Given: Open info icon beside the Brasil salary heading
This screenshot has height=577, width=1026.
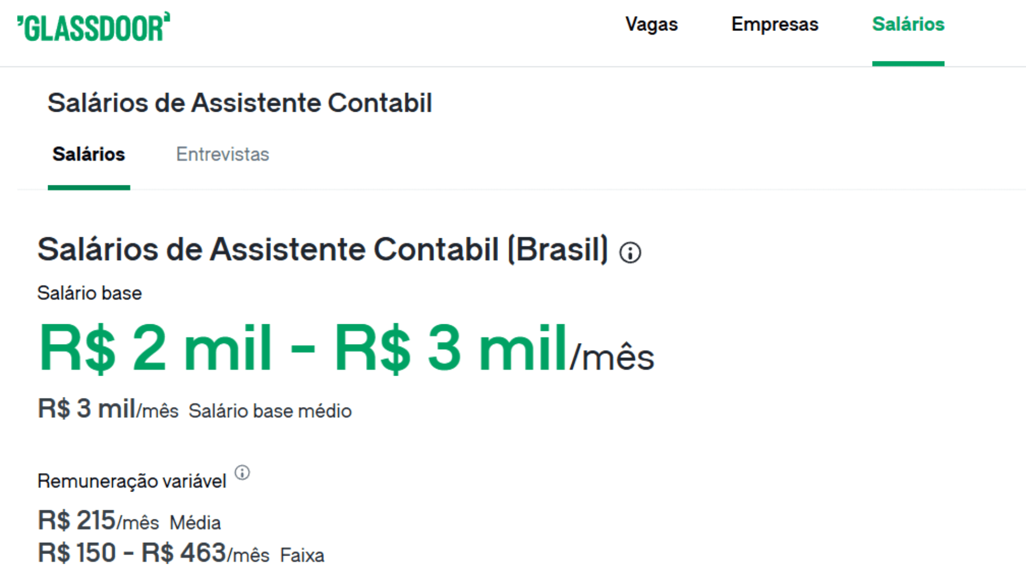Looking at the screenshot, I should coord(630,252).
